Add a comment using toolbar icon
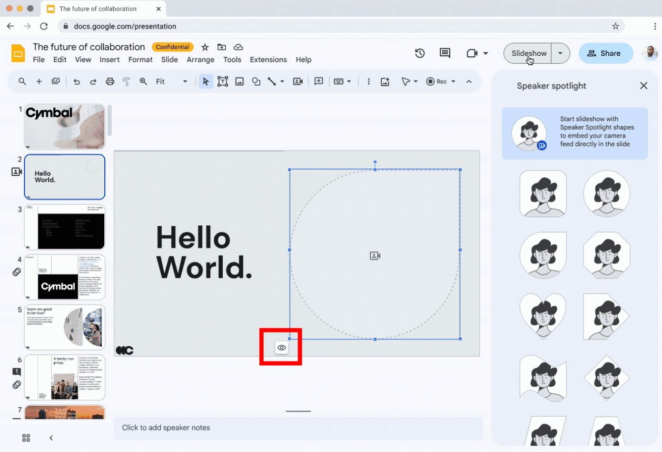 (x=319, y=82)
